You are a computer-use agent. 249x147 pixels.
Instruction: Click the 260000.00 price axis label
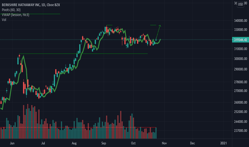click(x=240, y=102)
